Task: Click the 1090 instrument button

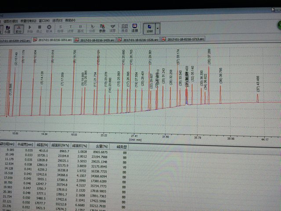Action: (149, 29)
